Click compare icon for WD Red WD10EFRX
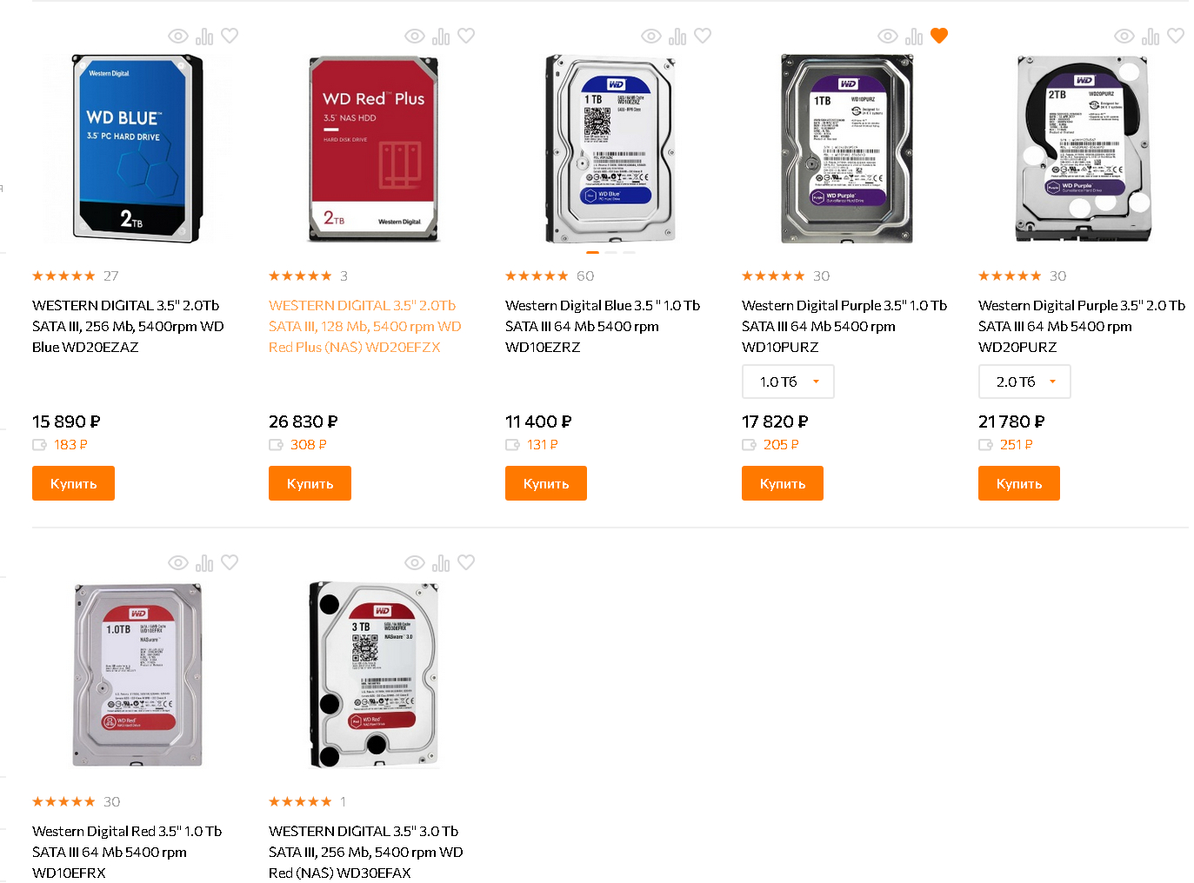Screen dimensions: 1194x883 coord(204,563)
